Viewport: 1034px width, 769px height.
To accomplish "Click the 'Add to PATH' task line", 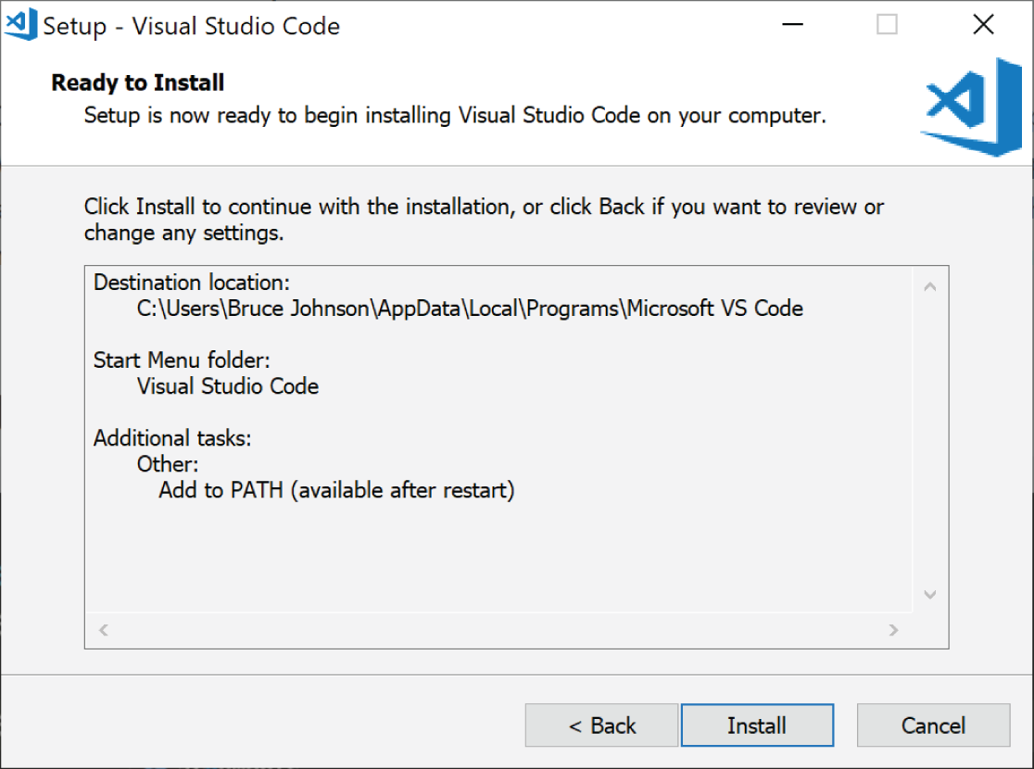I will click(x=336, y=491).
